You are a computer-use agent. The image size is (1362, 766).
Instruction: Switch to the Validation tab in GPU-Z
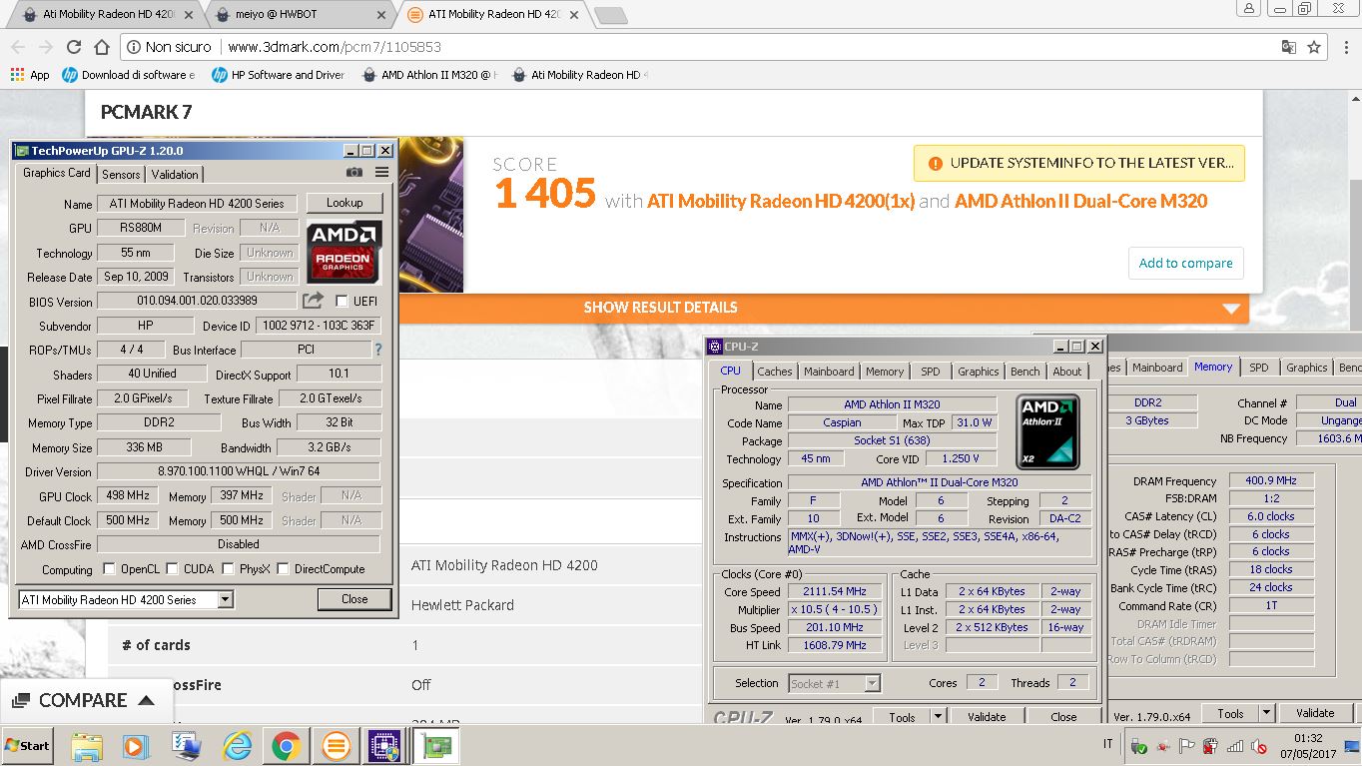[x=175, y=174]
